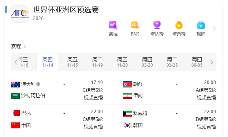Show more shortcut icons with right chevron
Screen dimensions: 228x137
214,28
